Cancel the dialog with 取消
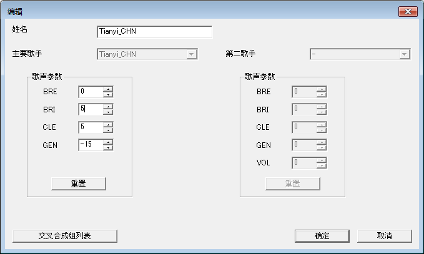This screenshot has height=254, width=424. 385,236
